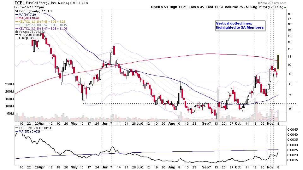Click the 7 price axis label

290,96
